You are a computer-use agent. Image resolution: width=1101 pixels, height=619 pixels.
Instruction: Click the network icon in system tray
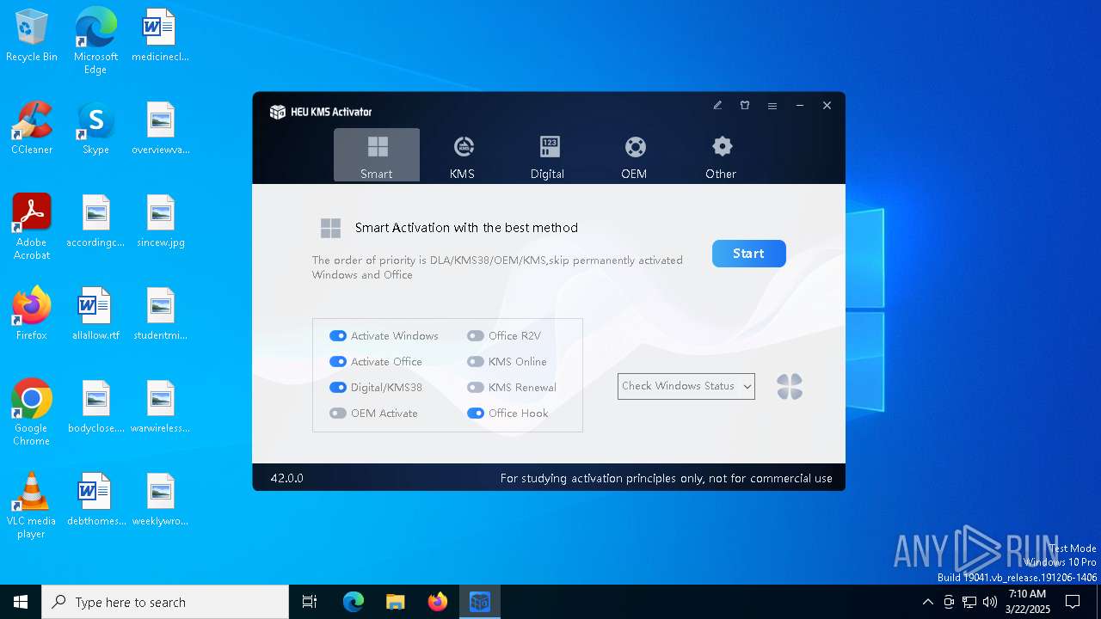tap(969, 602)
